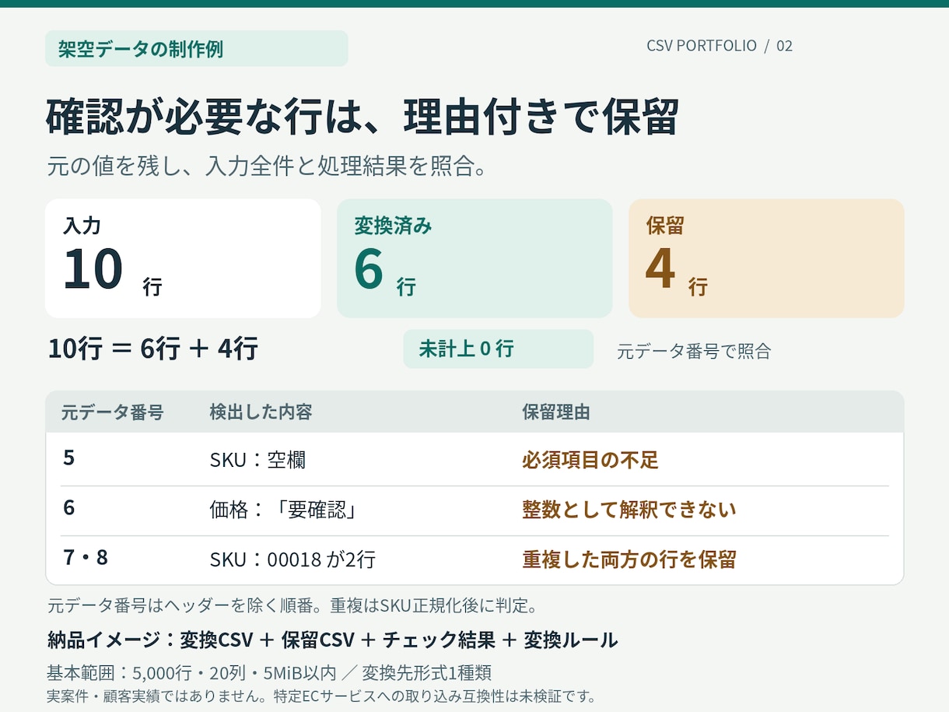The height and width of the screenshot is (712, 949).
Task: Click the cell SKU:空欄
Action: click(x=257, y=460)
